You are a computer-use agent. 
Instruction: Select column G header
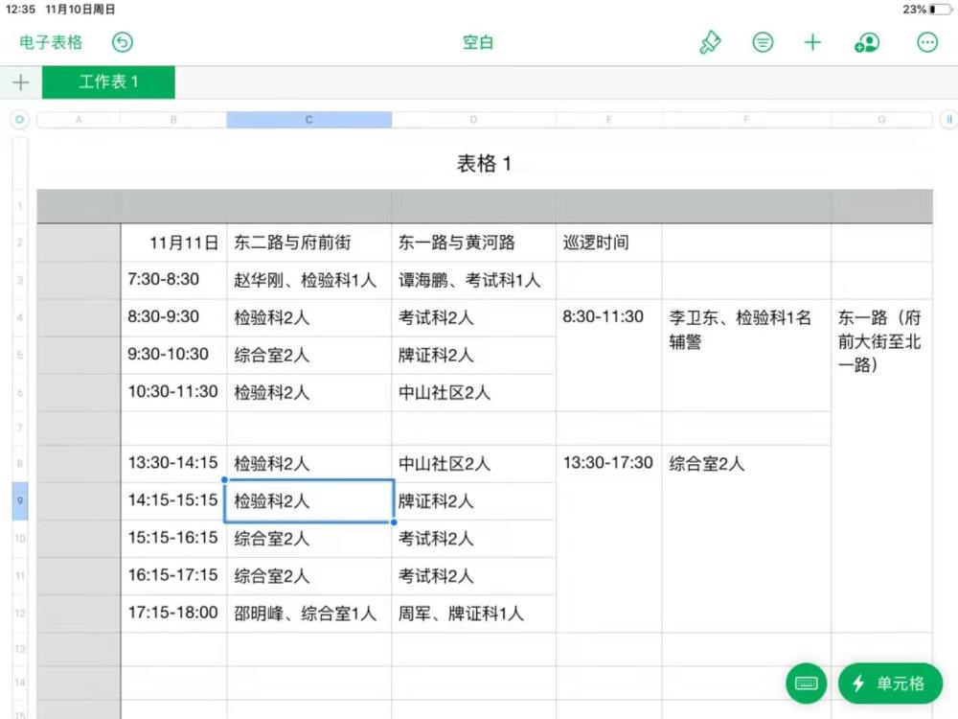point(881,119)
